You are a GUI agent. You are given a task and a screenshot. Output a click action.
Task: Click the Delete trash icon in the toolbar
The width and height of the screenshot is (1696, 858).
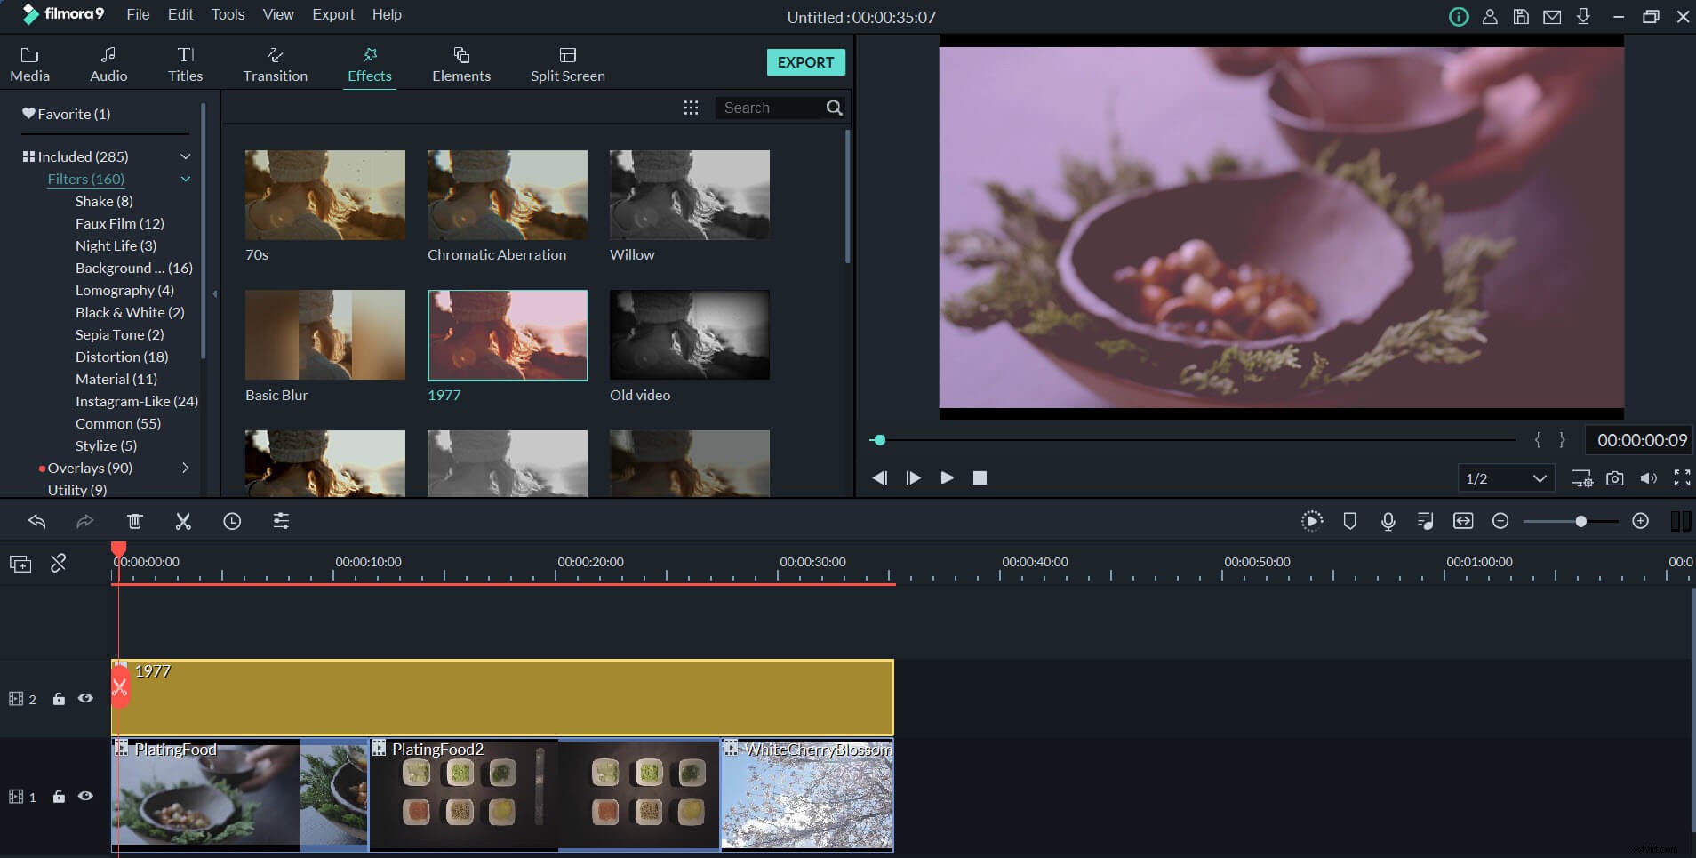[x=135, y=521]
